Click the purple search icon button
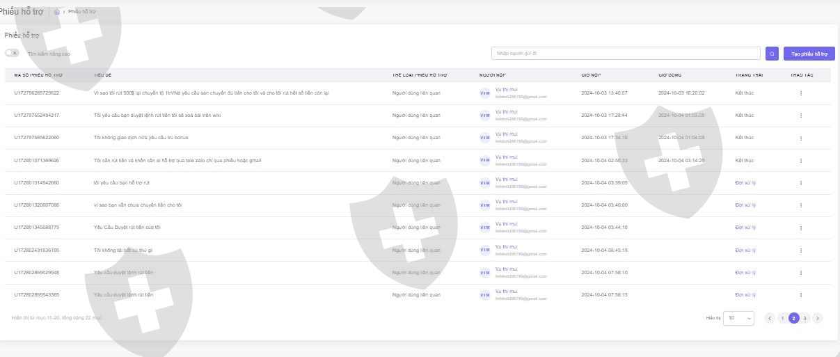This screenshot has height=357, width=840. (x=772, y=54)
